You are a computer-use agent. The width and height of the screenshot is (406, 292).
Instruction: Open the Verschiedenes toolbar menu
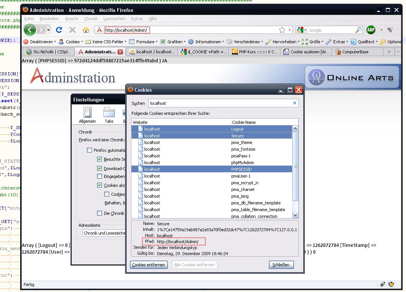click(245, 42)
